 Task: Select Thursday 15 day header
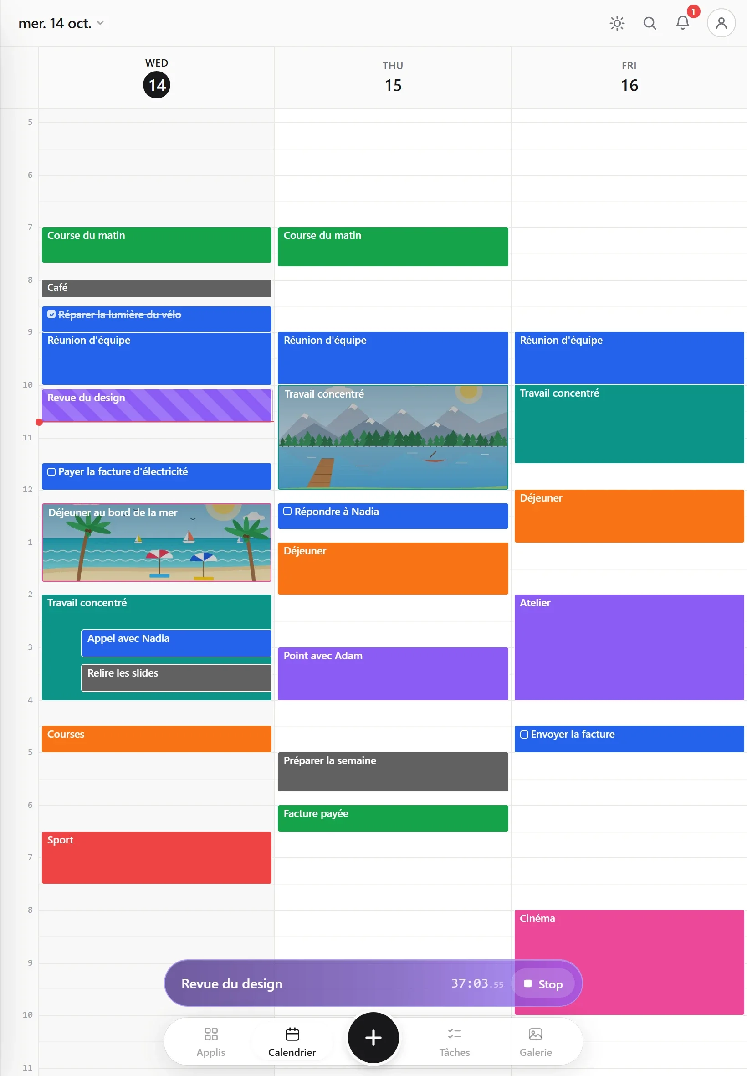(393, 78)
